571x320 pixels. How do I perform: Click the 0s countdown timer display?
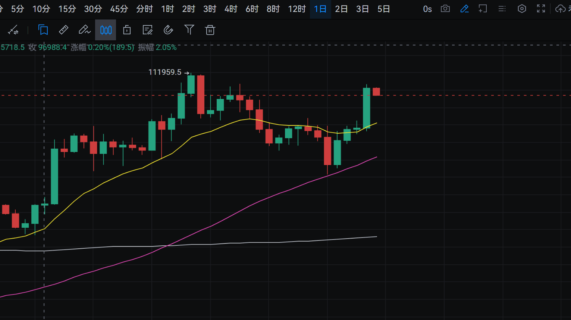point(427,9)
